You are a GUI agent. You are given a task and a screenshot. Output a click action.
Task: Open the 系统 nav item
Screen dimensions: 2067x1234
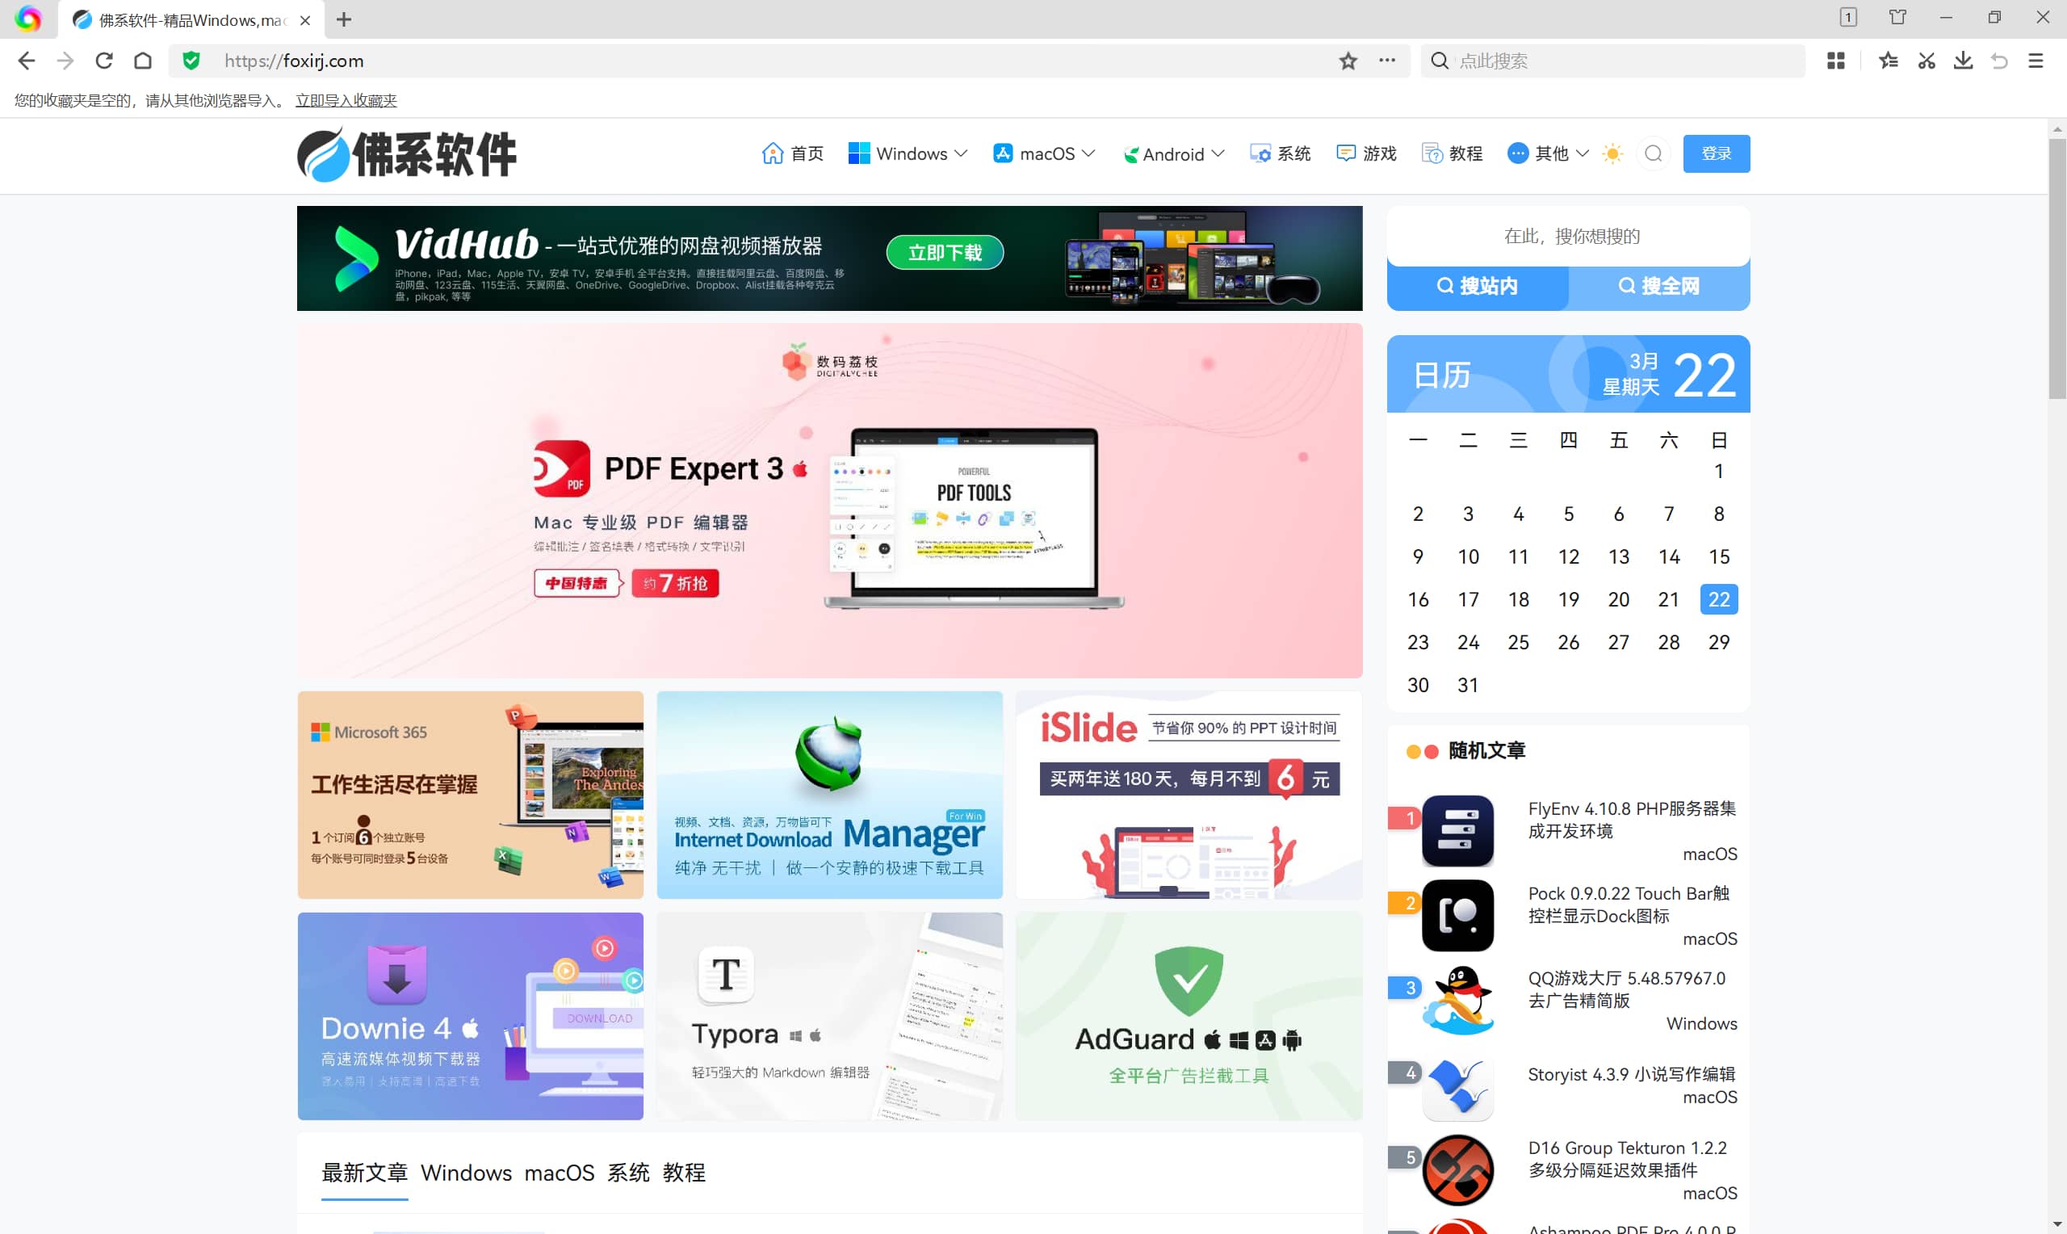(1280, 153)
